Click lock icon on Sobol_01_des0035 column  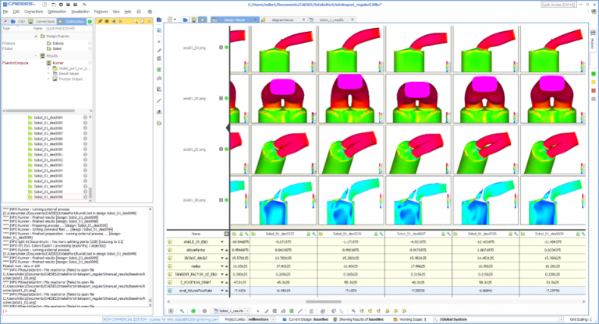(309, 234)
